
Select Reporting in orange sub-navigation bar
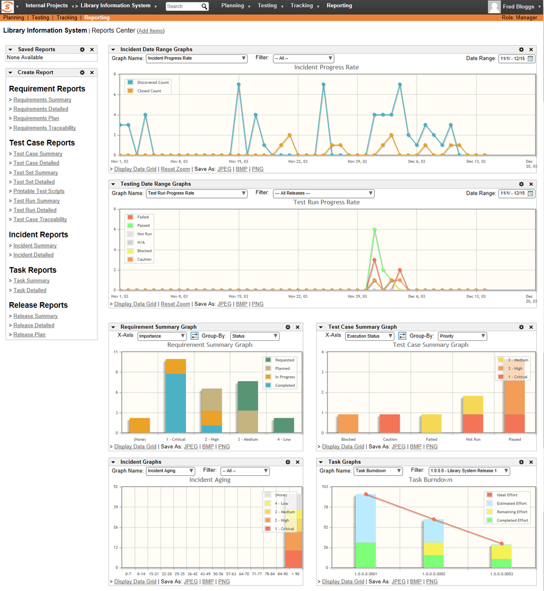coord(97,18)
